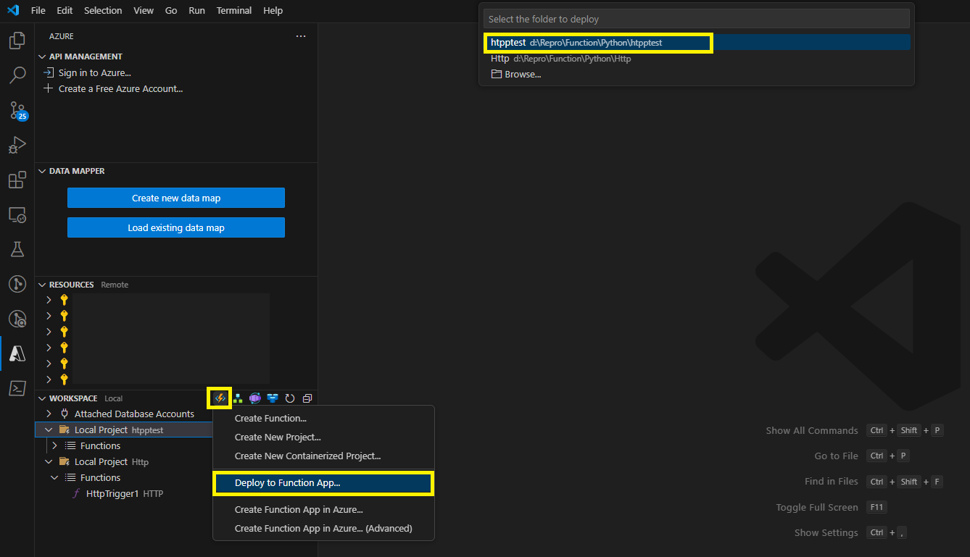This screenshot has height=557, width=970.
Task: Open the Run and Debug view
Action: [17, 145]
